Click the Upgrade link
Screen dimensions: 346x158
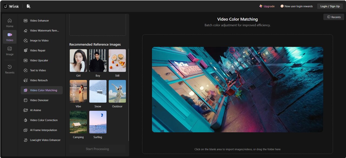[269, 6]
